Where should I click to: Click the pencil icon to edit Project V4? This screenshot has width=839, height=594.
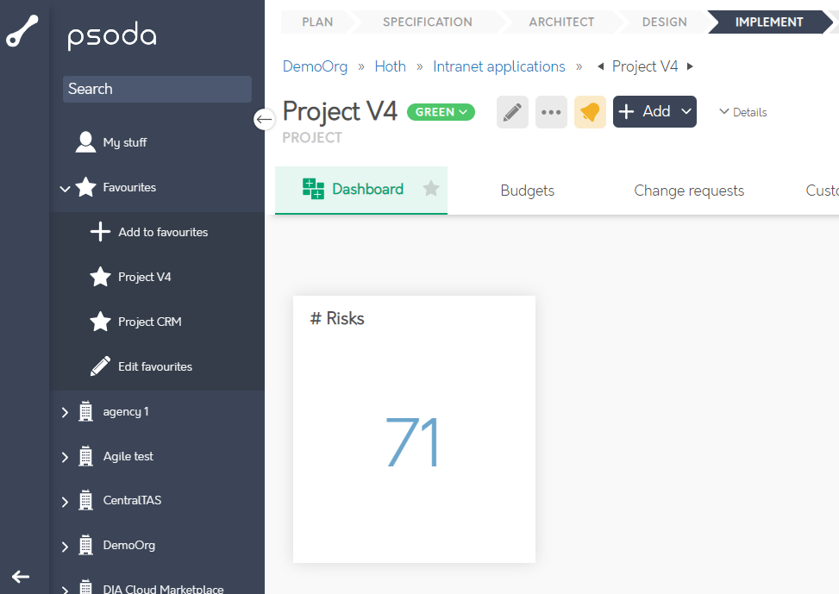coord(512,111)
